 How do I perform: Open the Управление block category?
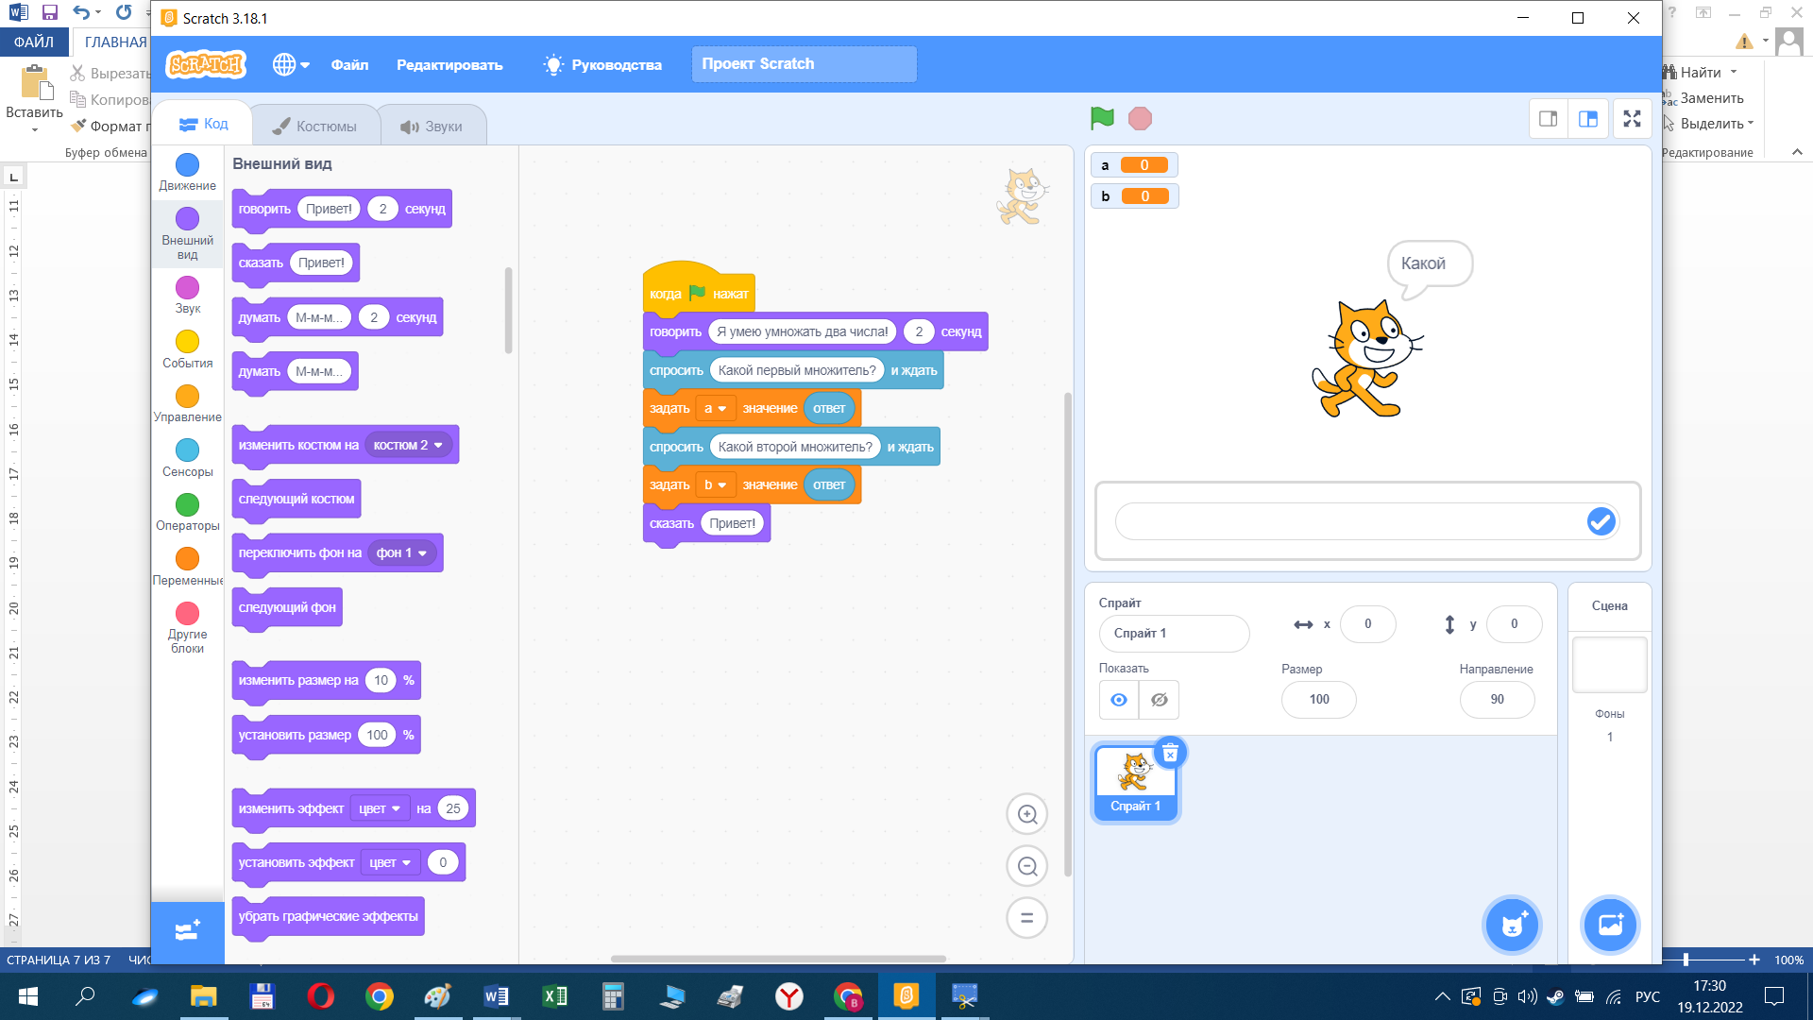[x=187, y=404]
